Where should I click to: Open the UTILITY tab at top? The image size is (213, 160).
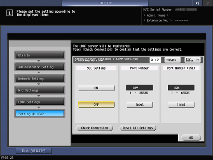pos(105,3)
